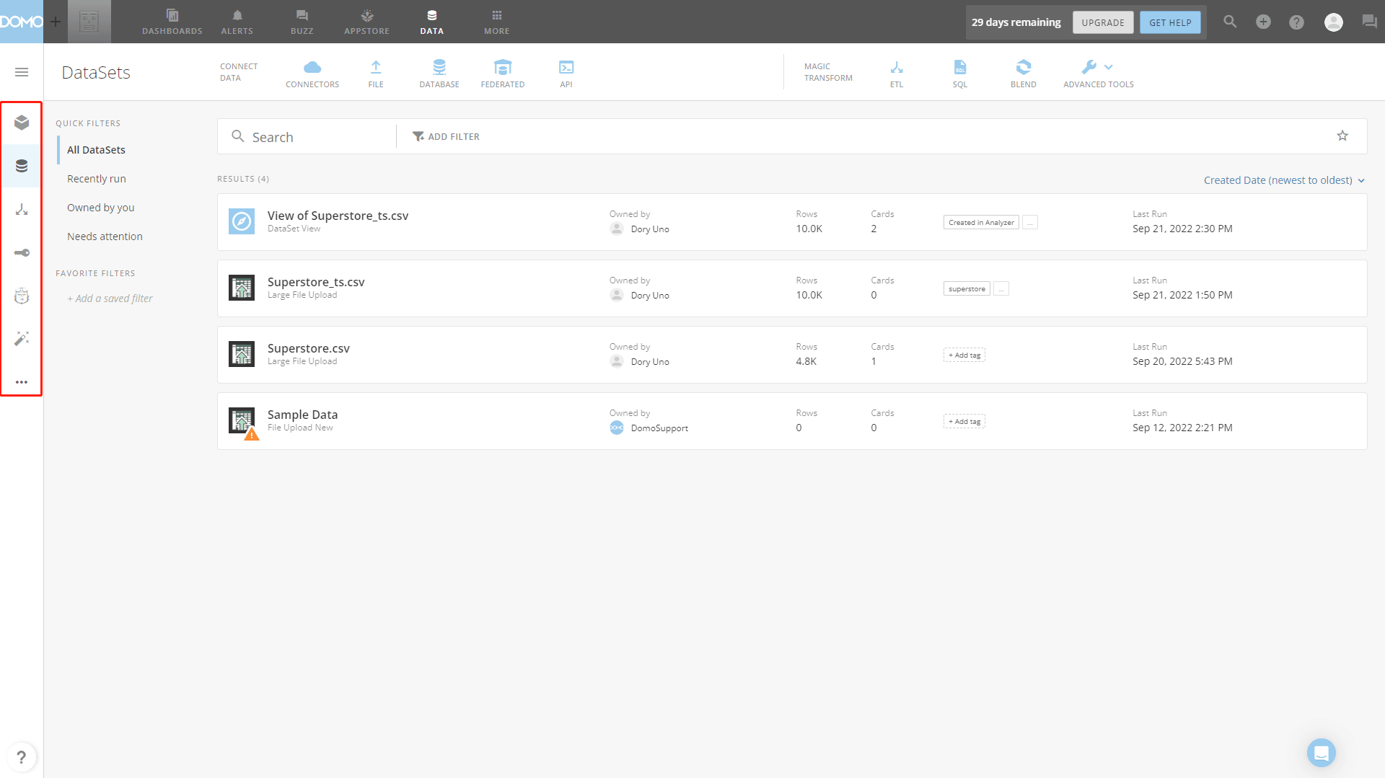Open File upload icon

click(x=376, y=74)
